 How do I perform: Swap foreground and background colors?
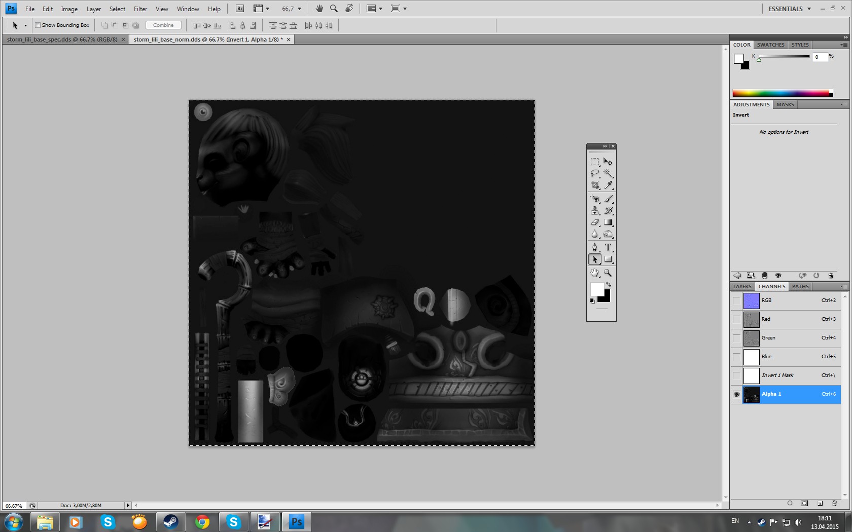pyautogui.click(x=609, y=285)
